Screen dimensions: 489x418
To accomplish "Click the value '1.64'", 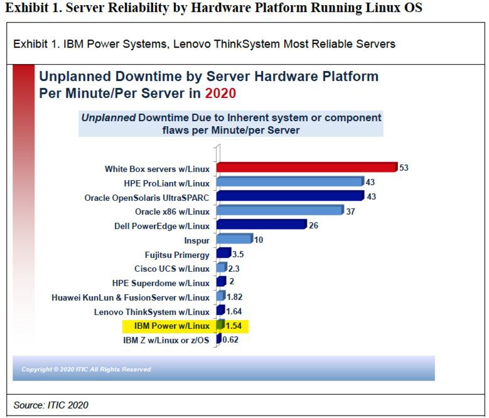I will point(234,311).
